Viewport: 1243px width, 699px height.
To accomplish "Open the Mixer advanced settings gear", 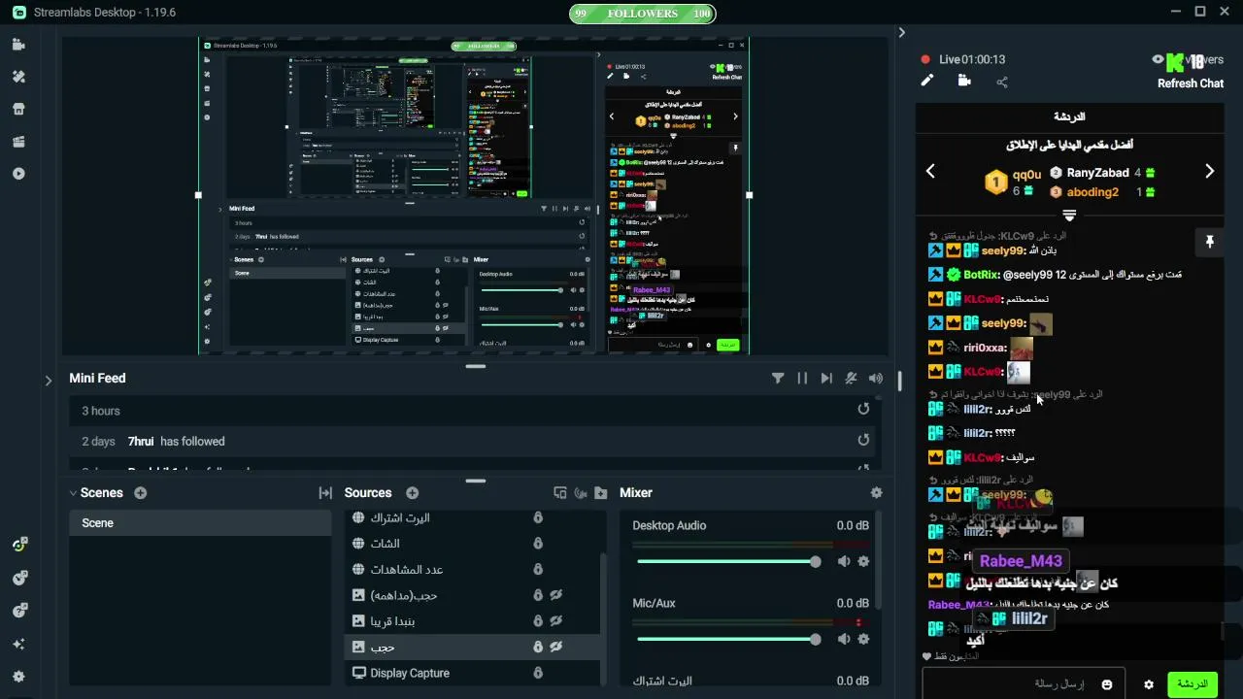I will [x=877, y=493].
